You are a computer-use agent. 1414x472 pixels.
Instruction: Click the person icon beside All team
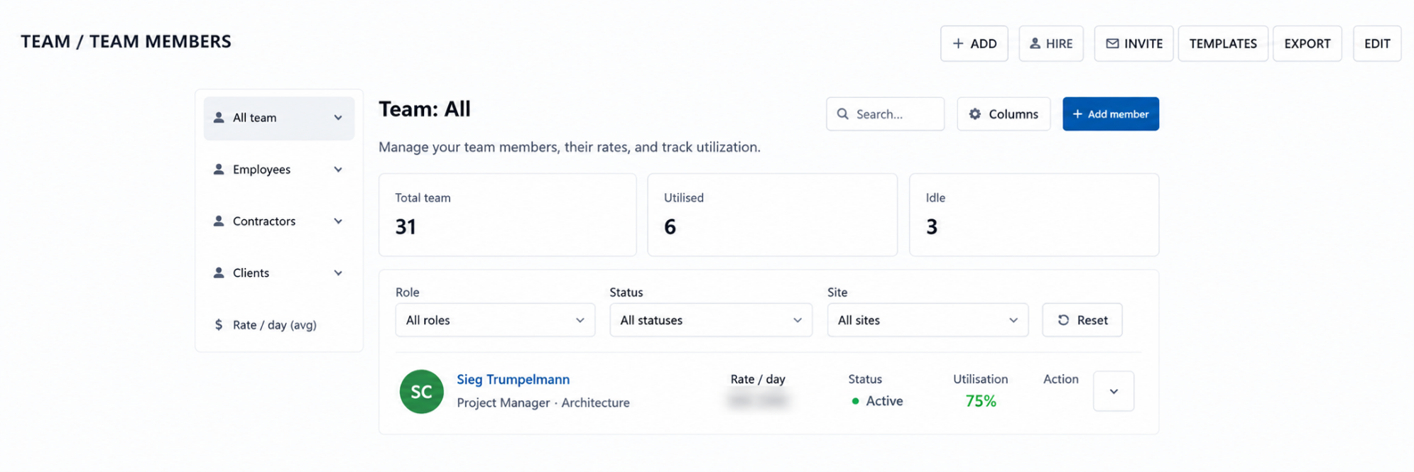[219, 117]
